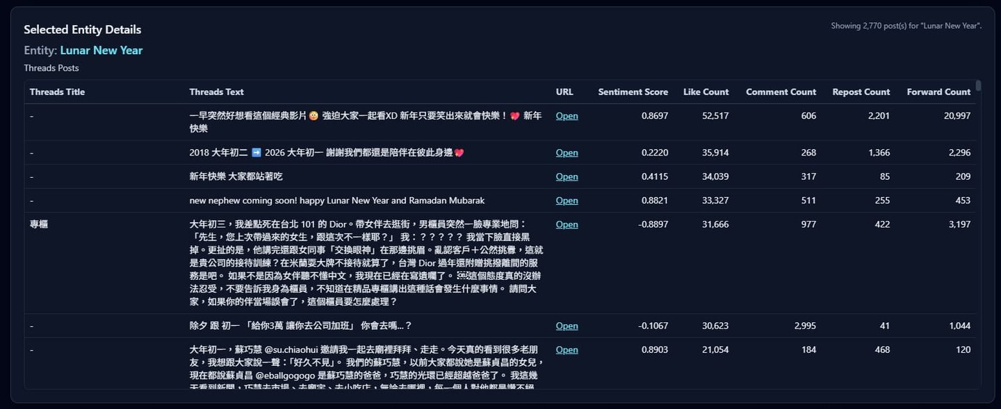1001x409 pixels.
Task: Sort by Forward Count column header
Action: [x=938, y=92]
